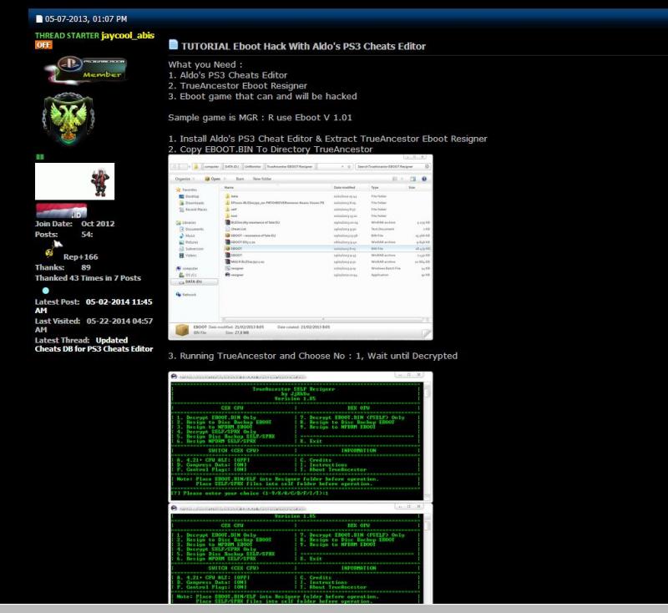Open the white signature image with the character
Image resolution: width=668 pixels, height=613 pixels.
[74, 181]
